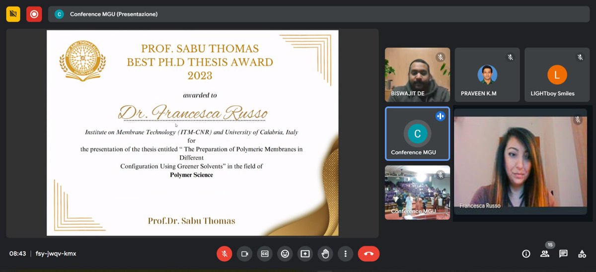
Task: Click the yellow slides-disabled icon at top left
Action: pyautogui.click(x=13, y=14)
